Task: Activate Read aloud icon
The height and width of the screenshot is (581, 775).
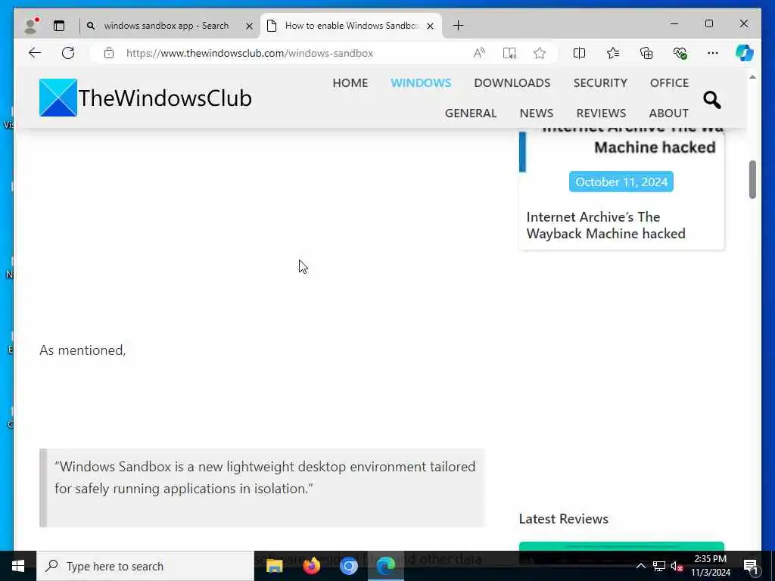Action: tap(479, 53)
